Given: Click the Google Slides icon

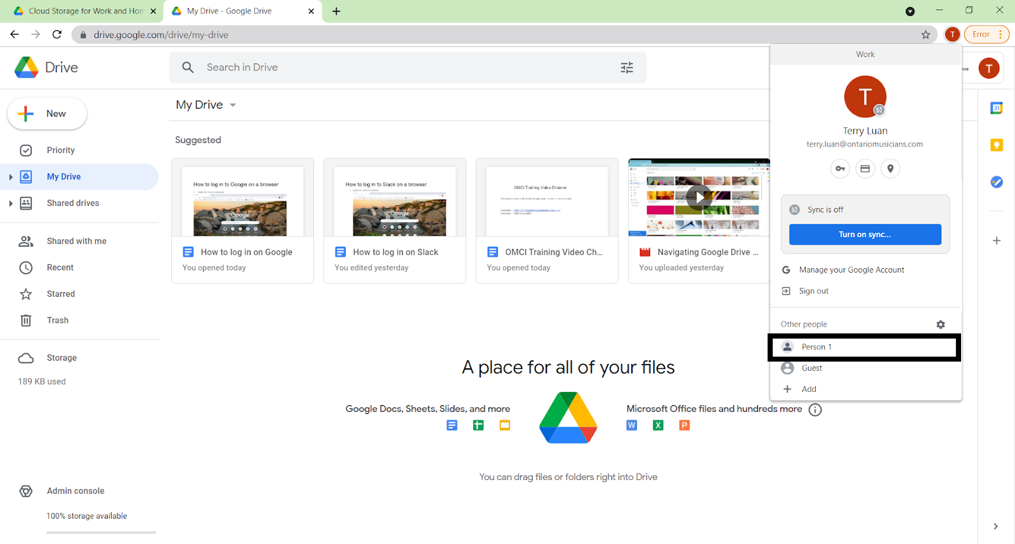Looking at the screenshot, I should pyautogui.click(x=505, y=425).
